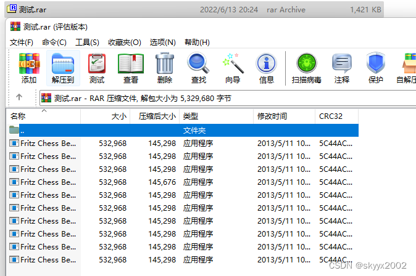The image size is (416, 276).
Task: Sort by the 名称 column header
Action: pyautogui.click(x=43, y=116)
